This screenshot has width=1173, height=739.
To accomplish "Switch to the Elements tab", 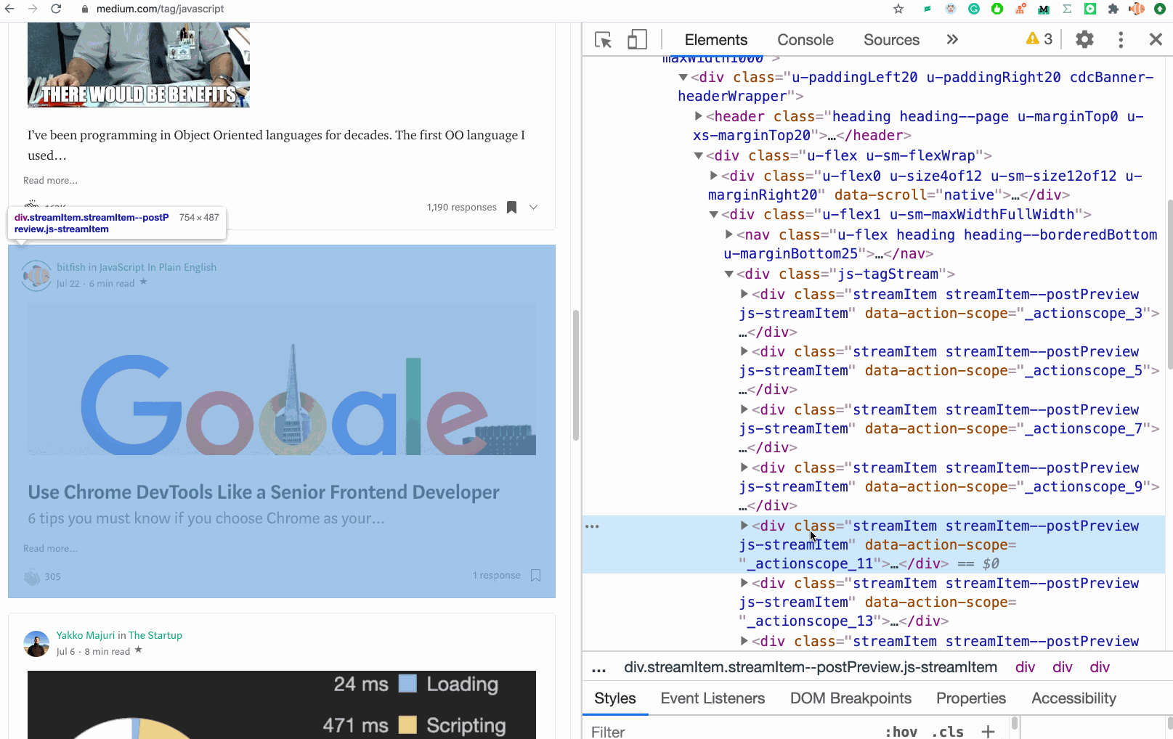I will pyautogui.click(x=715, y=40).
